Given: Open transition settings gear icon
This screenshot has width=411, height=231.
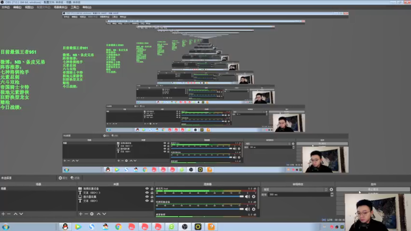Looking at the screenshot, I should (x=331, y=189).
